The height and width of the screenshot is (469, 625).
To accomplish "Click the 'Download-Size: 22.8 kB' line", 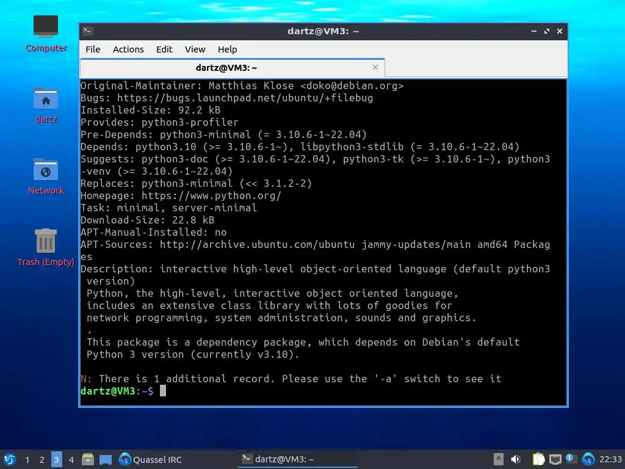I will coord(148,220).
